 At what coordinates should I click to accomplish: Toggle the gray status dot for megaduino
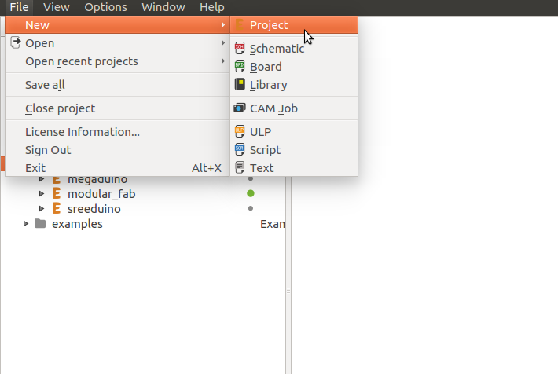[x=251, y=178]
